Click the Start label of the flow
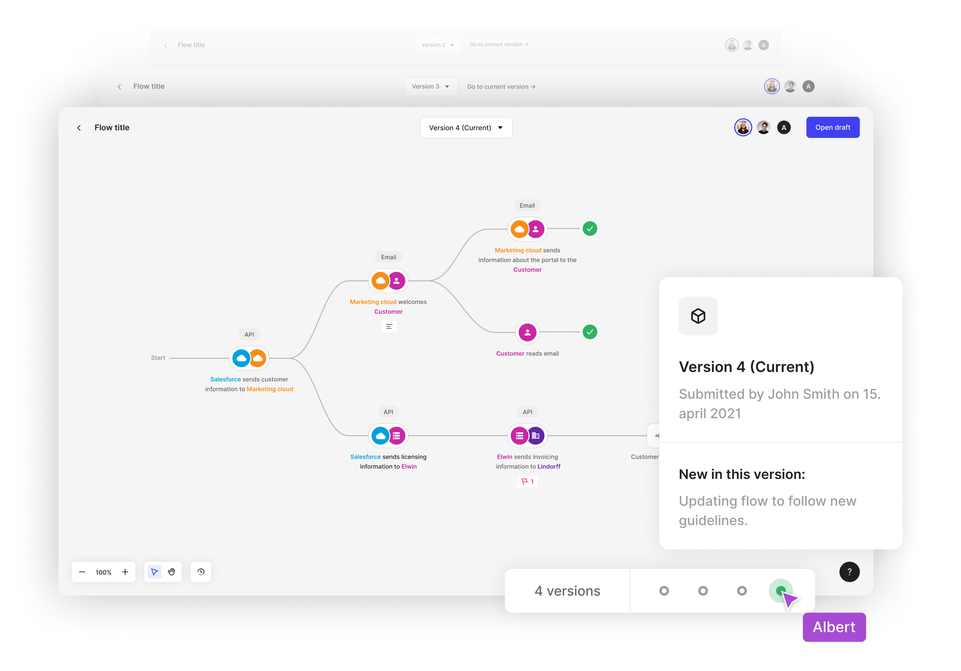961x671 pixels. (x=158, y=358)
